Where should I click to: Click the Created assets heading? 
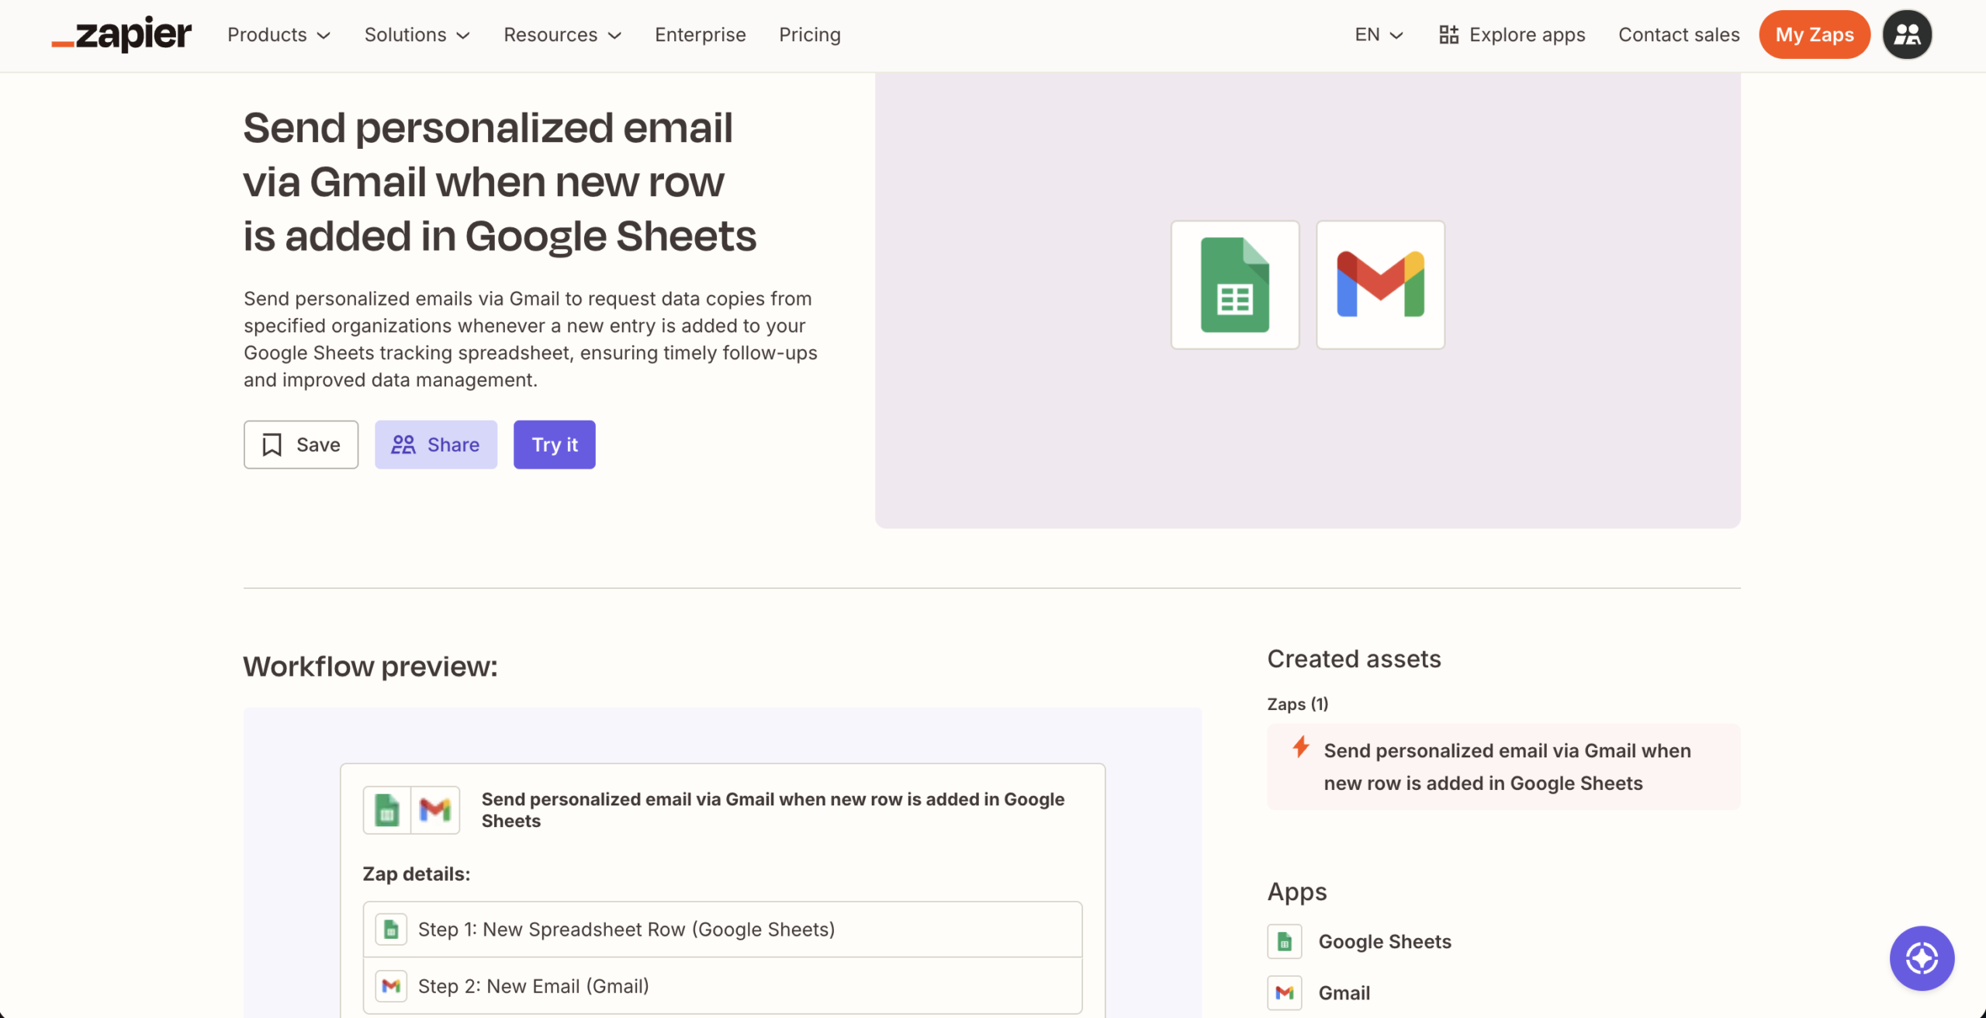point(1355,659)
